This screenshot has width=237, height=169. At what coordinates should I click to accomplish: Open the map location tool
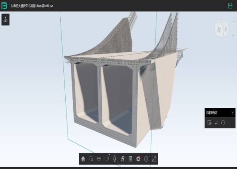pyautogui.click(x=122, y=159)
